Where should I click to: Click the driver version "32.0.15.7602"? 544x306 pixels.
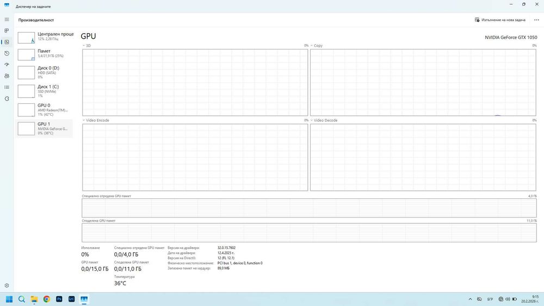(x=226, y=248)
